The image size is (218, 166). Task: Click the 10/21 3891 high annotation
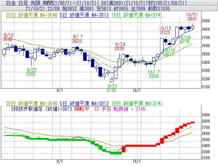pyautogui.click(x=192, y=17)
